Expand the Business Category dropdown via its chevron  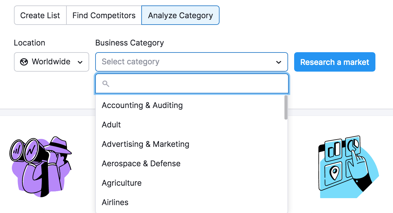click(278, 62)
